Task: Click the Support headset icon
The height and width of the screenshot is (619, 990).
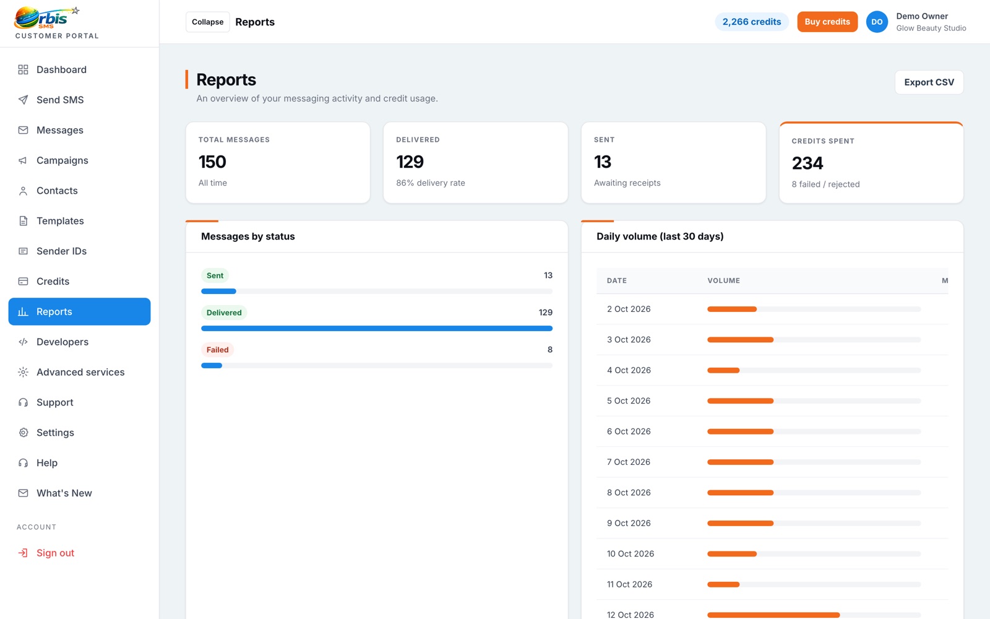Action: [23, 402]
